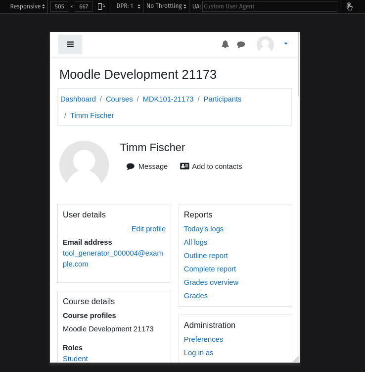Click the Email address label

pos(88,242)
